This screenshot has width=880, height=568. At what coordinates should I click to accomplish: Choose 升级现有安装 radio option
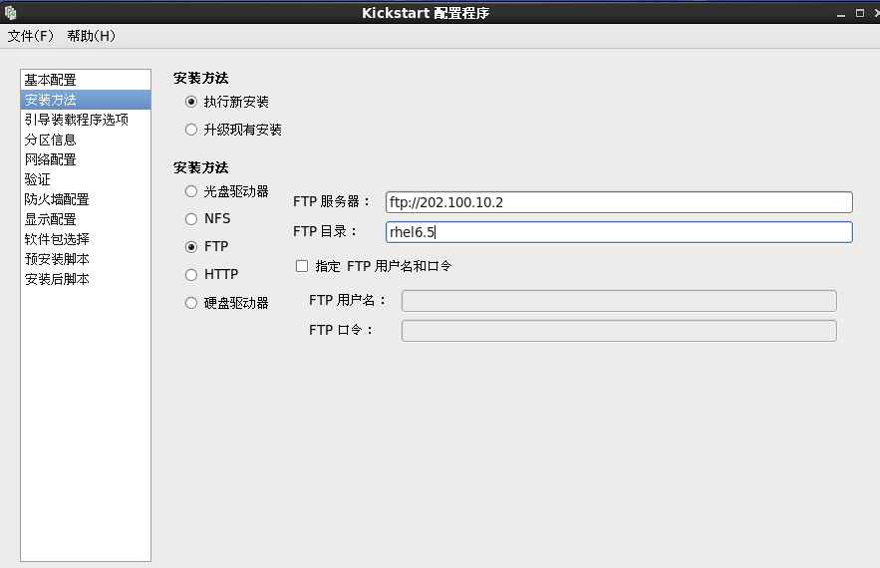click(191, 130)
